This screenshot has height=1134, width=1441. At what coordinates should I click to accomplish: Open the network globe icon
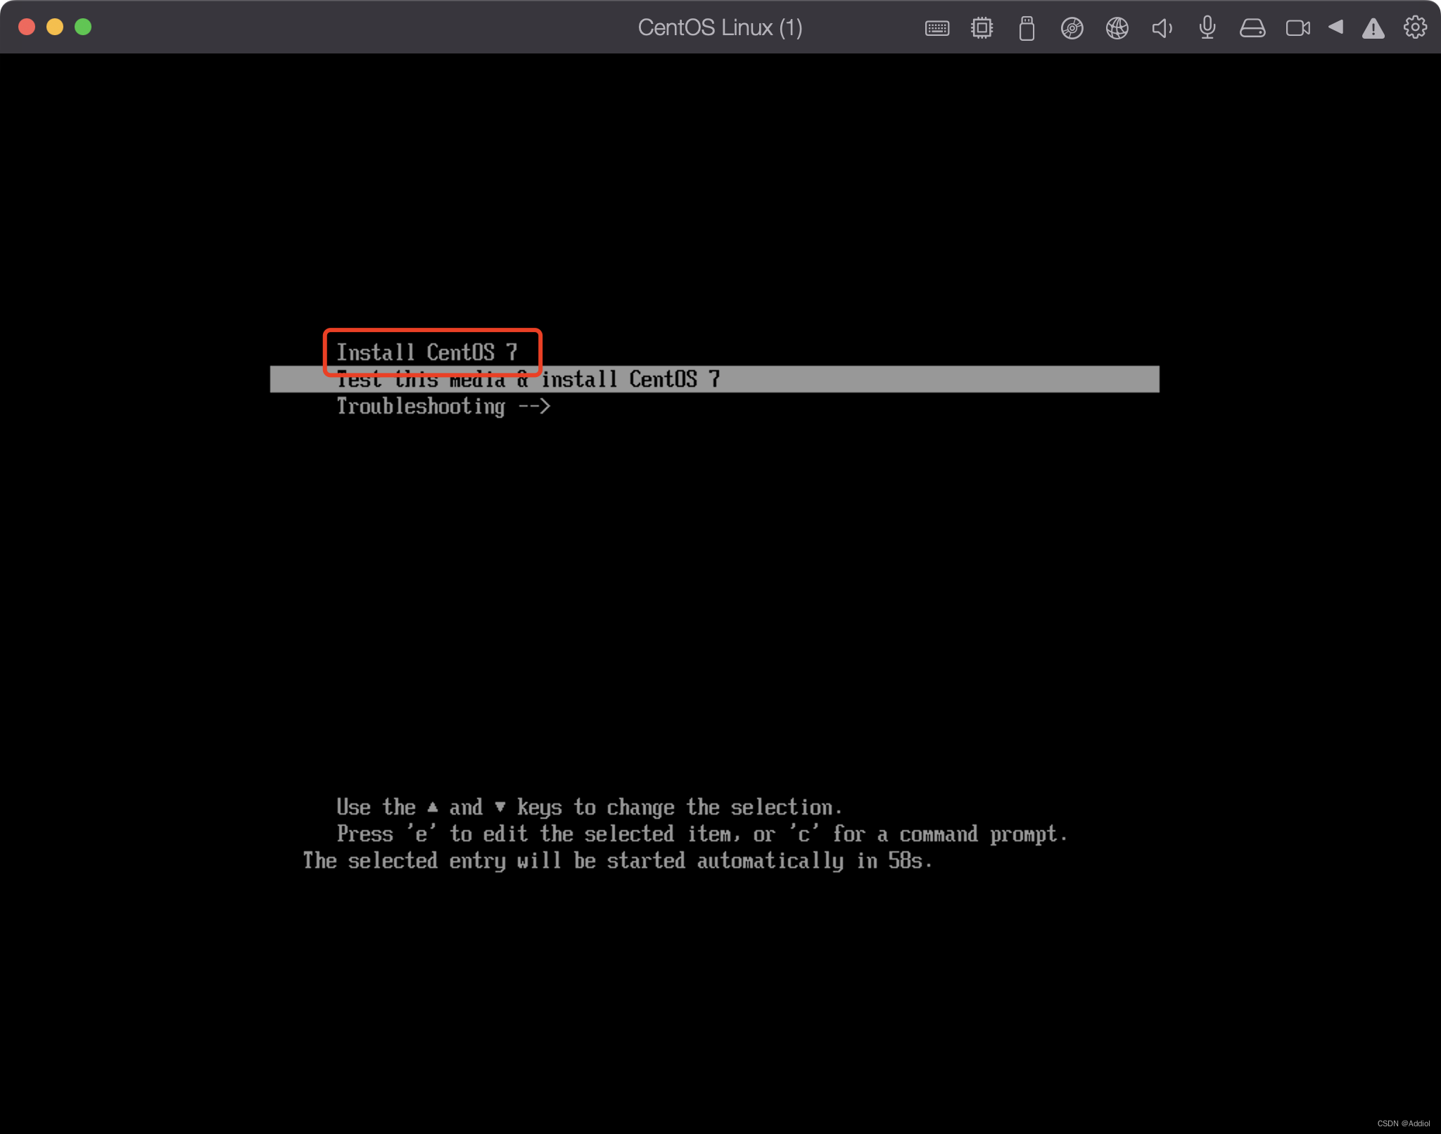(1117, 28)
